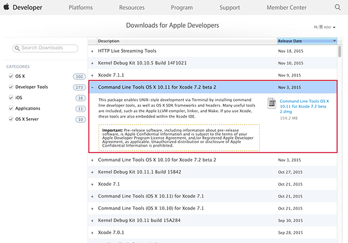
Task: Focus the Search Downloads field
Action: (45, 48)
